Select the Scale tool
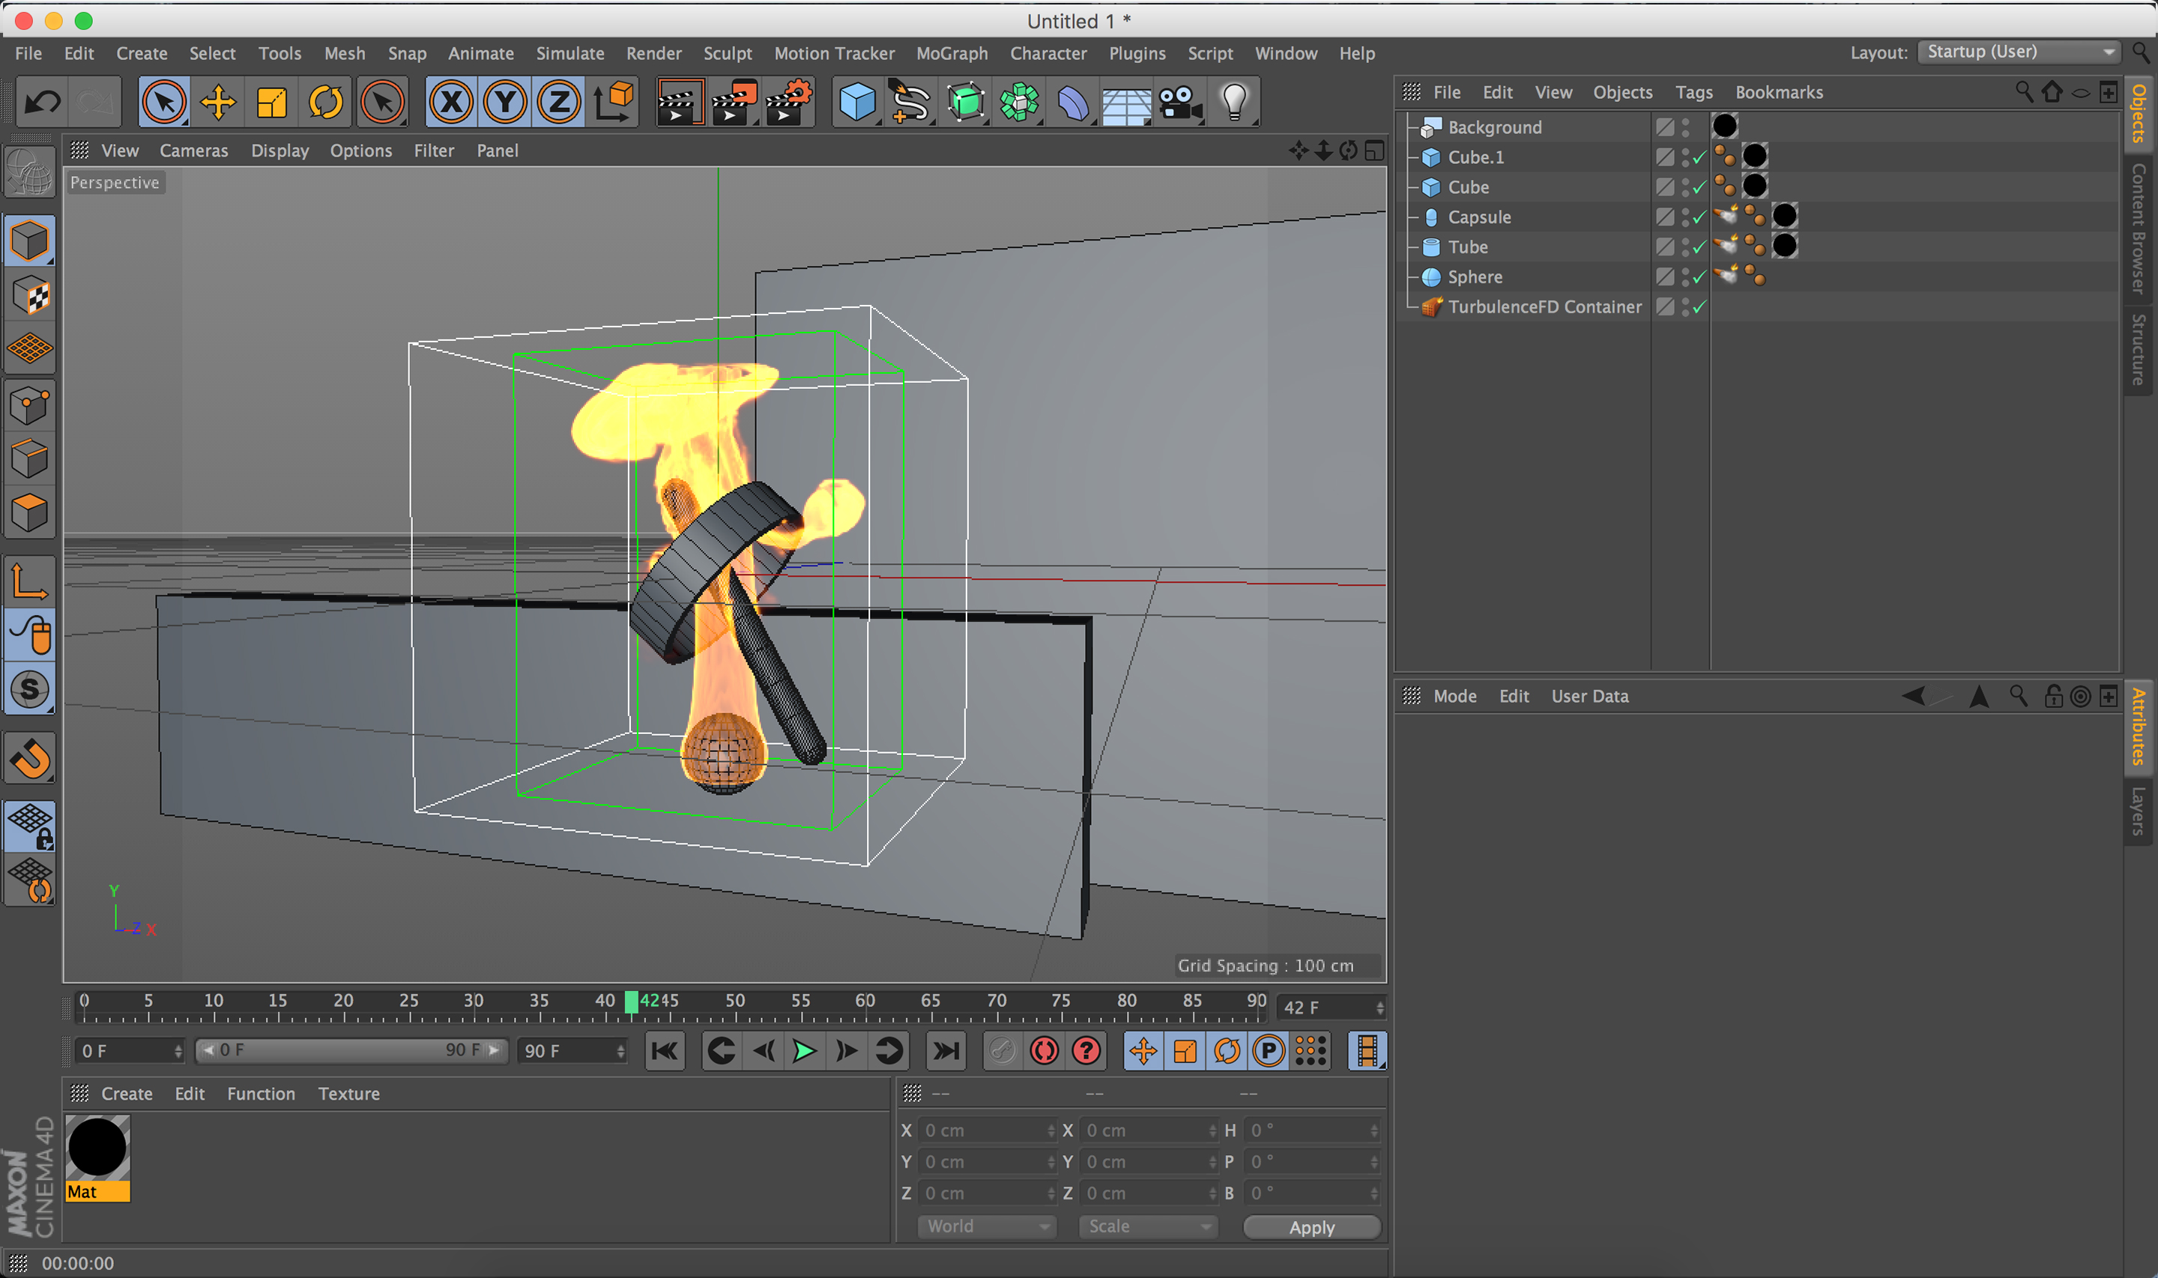 pyautogui.click(x=271, y=103)
